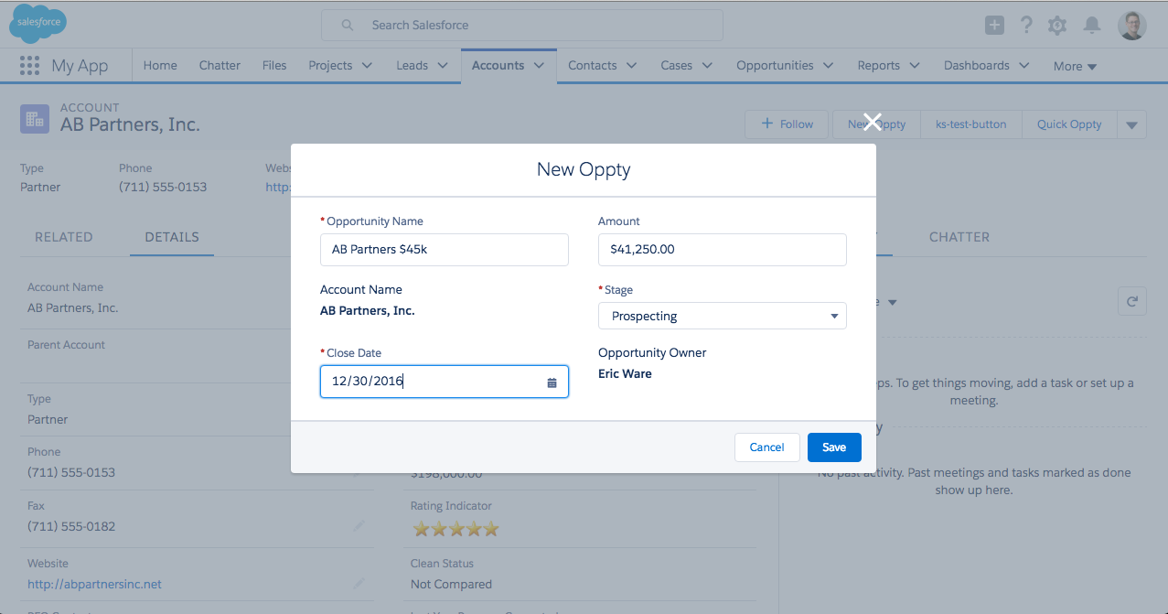The image size is (1168, 614).
Task: Click the Close Date input field
Action: tap(445, 382)
